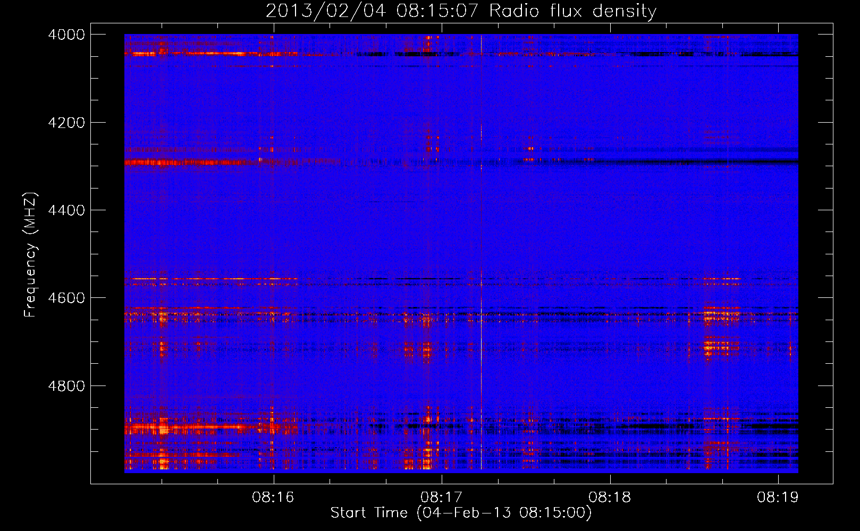
Task: Click the 4200 frequency axis label
Action: pos(66,123)
